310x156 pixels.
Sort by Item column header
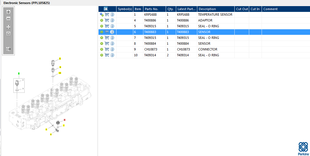[138, 9]
